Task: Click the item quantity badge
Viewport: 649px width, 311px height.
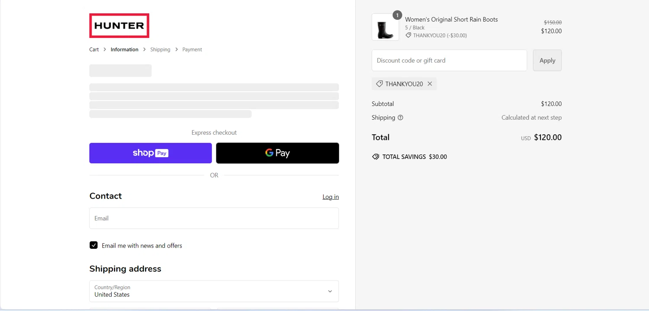Action: tap(397, 15)
